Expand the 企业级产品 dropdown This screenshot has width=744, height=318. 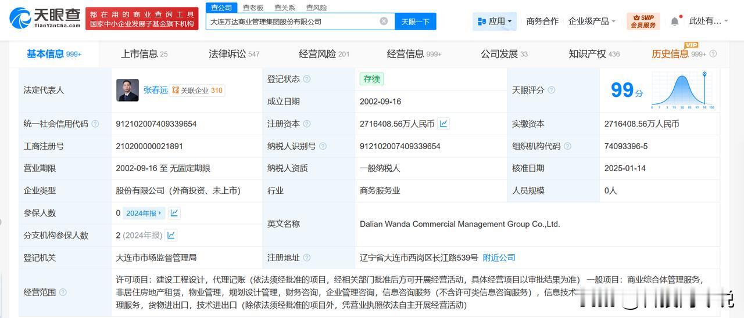592,21
